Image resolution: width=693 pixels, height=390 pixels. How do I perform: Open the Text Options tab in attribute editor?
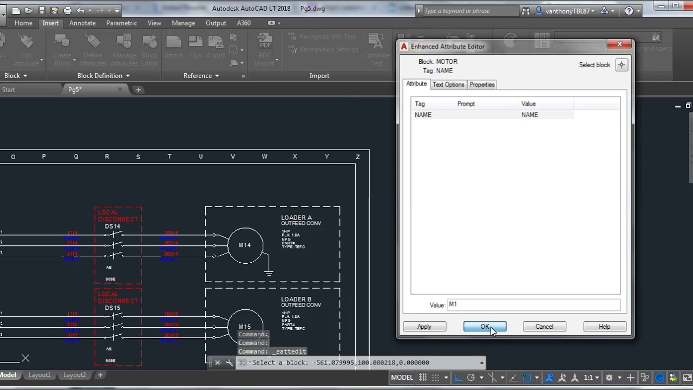pos(448,84)
